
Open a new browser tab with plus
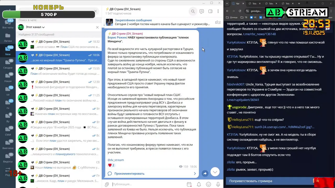(x=299, y=3)
